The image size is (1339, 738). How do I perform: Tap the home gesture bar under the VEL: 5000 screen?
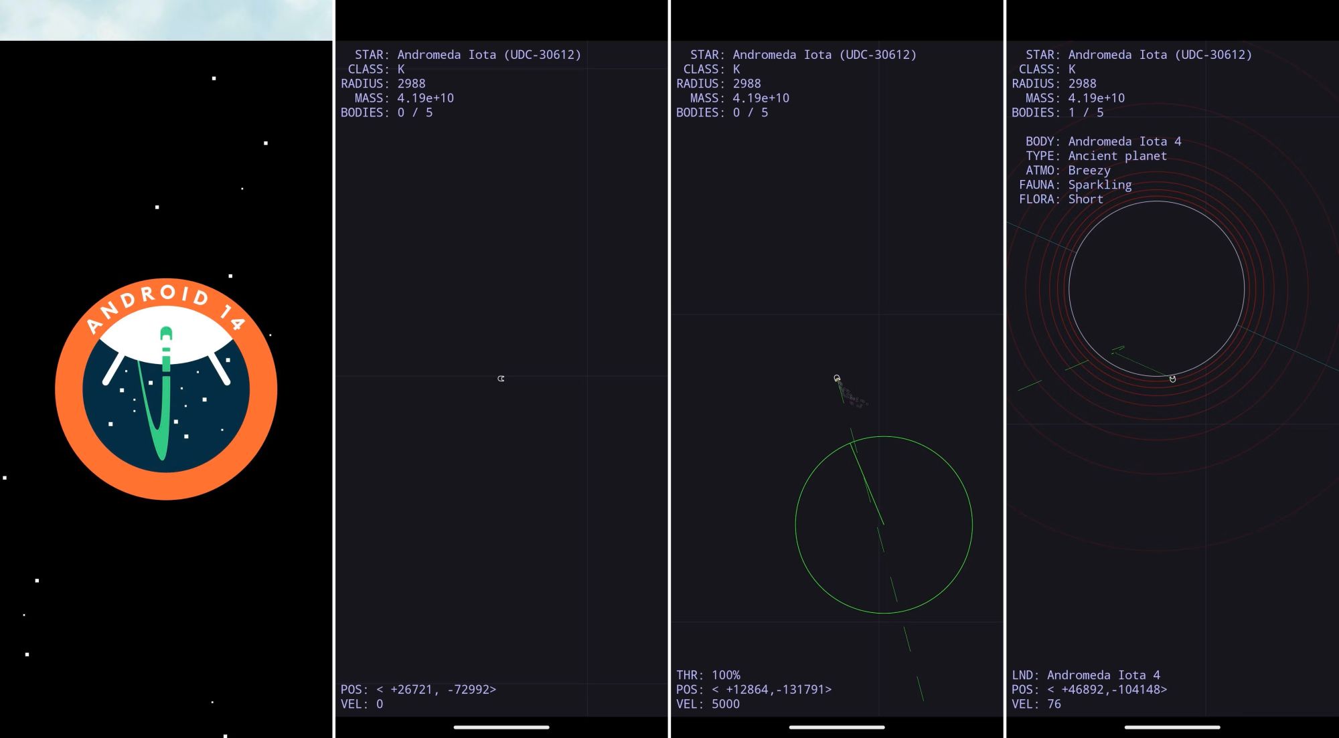837,727
